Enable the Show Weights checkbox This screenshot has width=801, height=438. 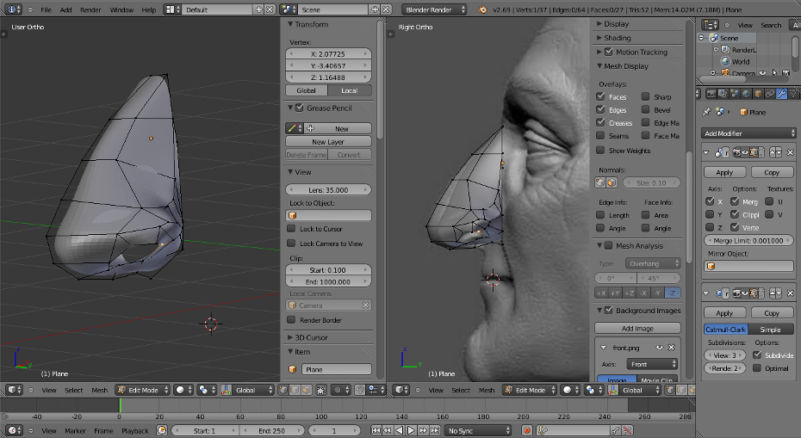pyautogui.click(x=601, y=150)
